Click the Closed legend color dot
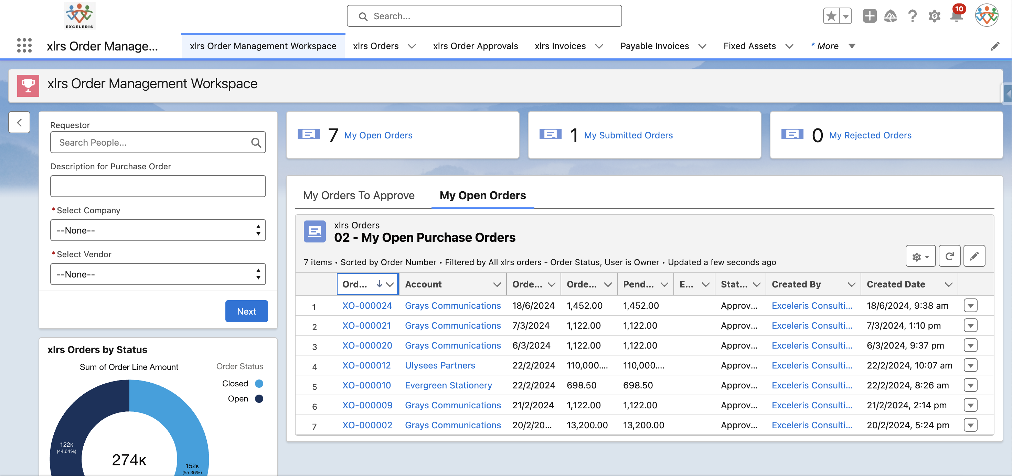Image resolution: width=1012 pixels, height=476 pixels. tap(259, 384)
